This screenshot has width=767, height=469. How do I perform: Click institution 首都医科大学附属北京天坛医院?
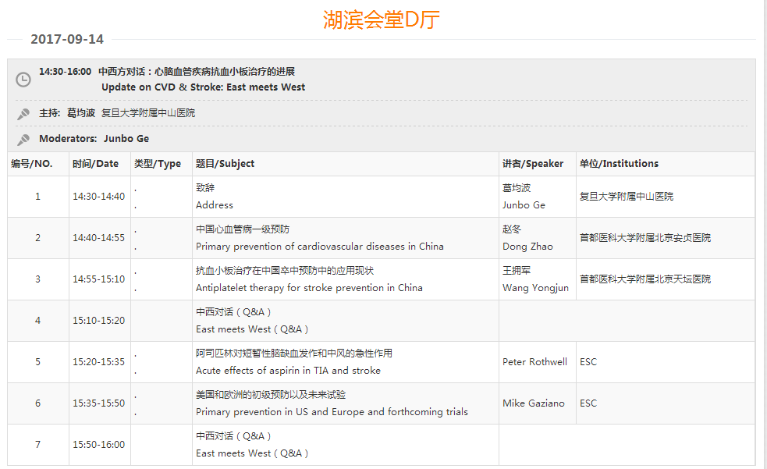click(645, 279)
